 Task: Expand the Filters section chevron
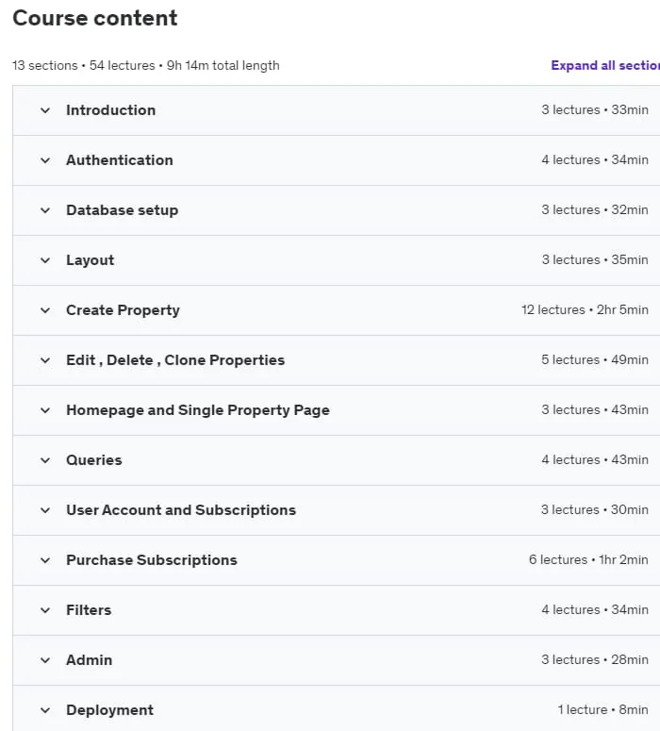45,610
